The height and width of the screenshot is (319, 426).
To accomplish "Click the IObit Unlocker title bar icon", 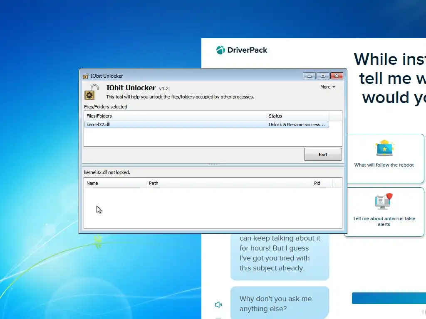I will tap(86, 76).
